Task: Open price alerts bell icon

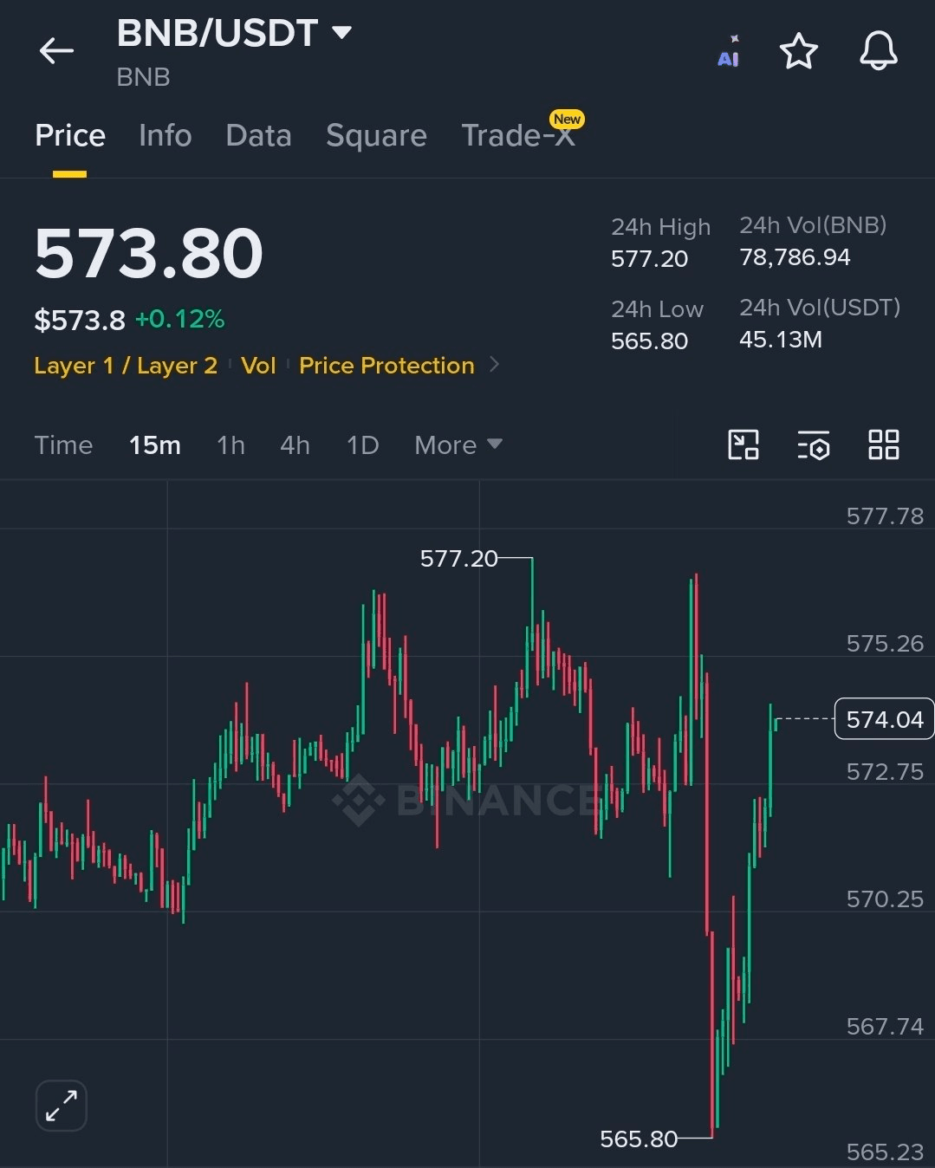Action: 878,50
